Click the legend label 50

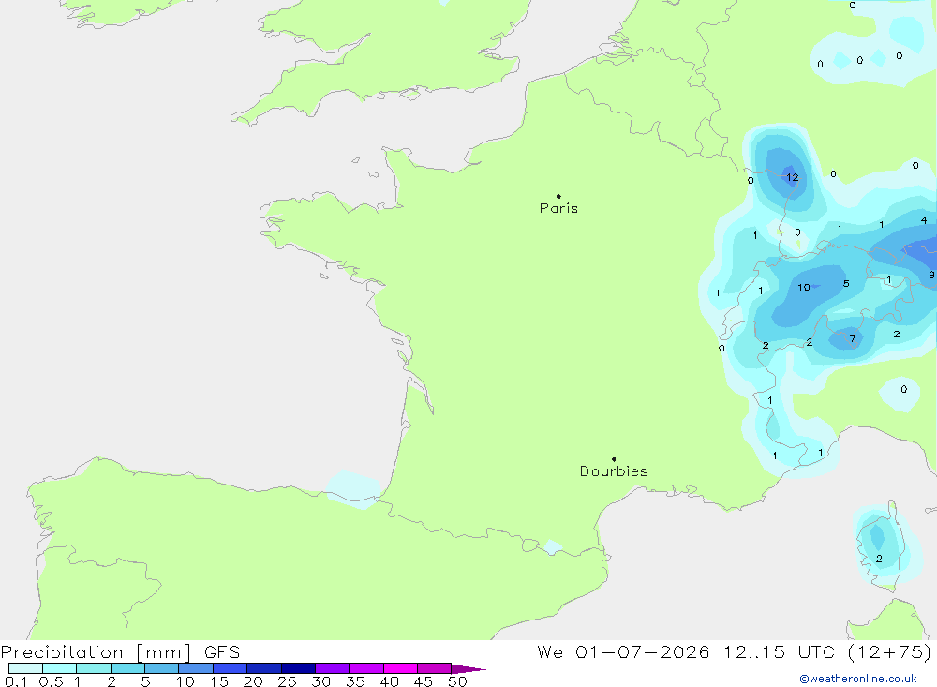457,681
